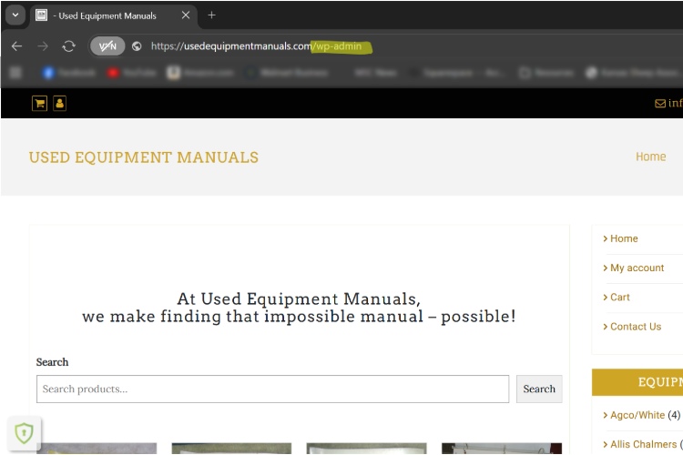The height and width of the screenshot is (455, 683).
Task: Click the browser back arrow
Action: (x=16, y=46)
